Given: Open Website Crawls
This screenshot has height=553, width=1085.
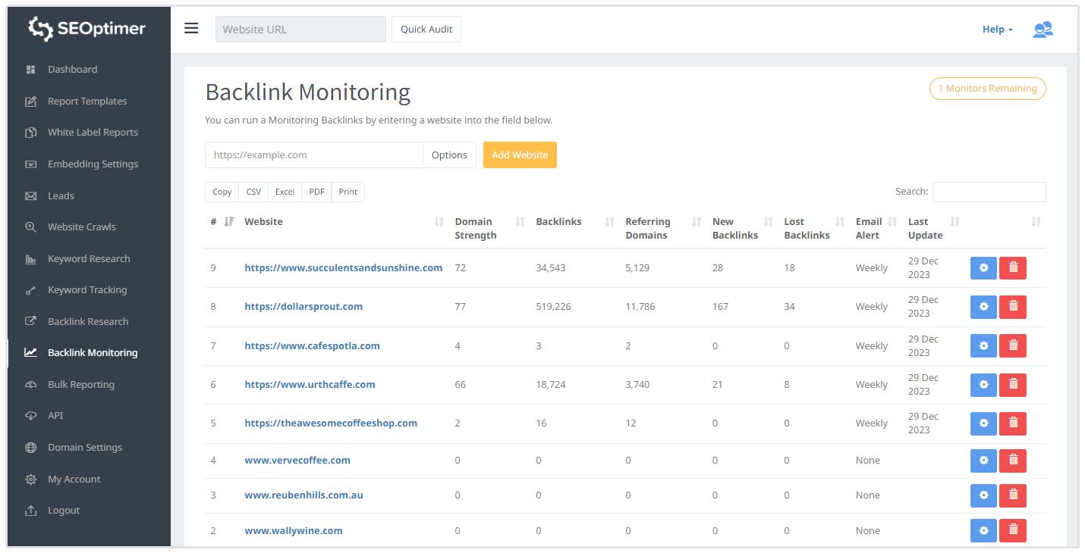Looking at the screenshot, I should pyautogui.click(x=82, y=227).
